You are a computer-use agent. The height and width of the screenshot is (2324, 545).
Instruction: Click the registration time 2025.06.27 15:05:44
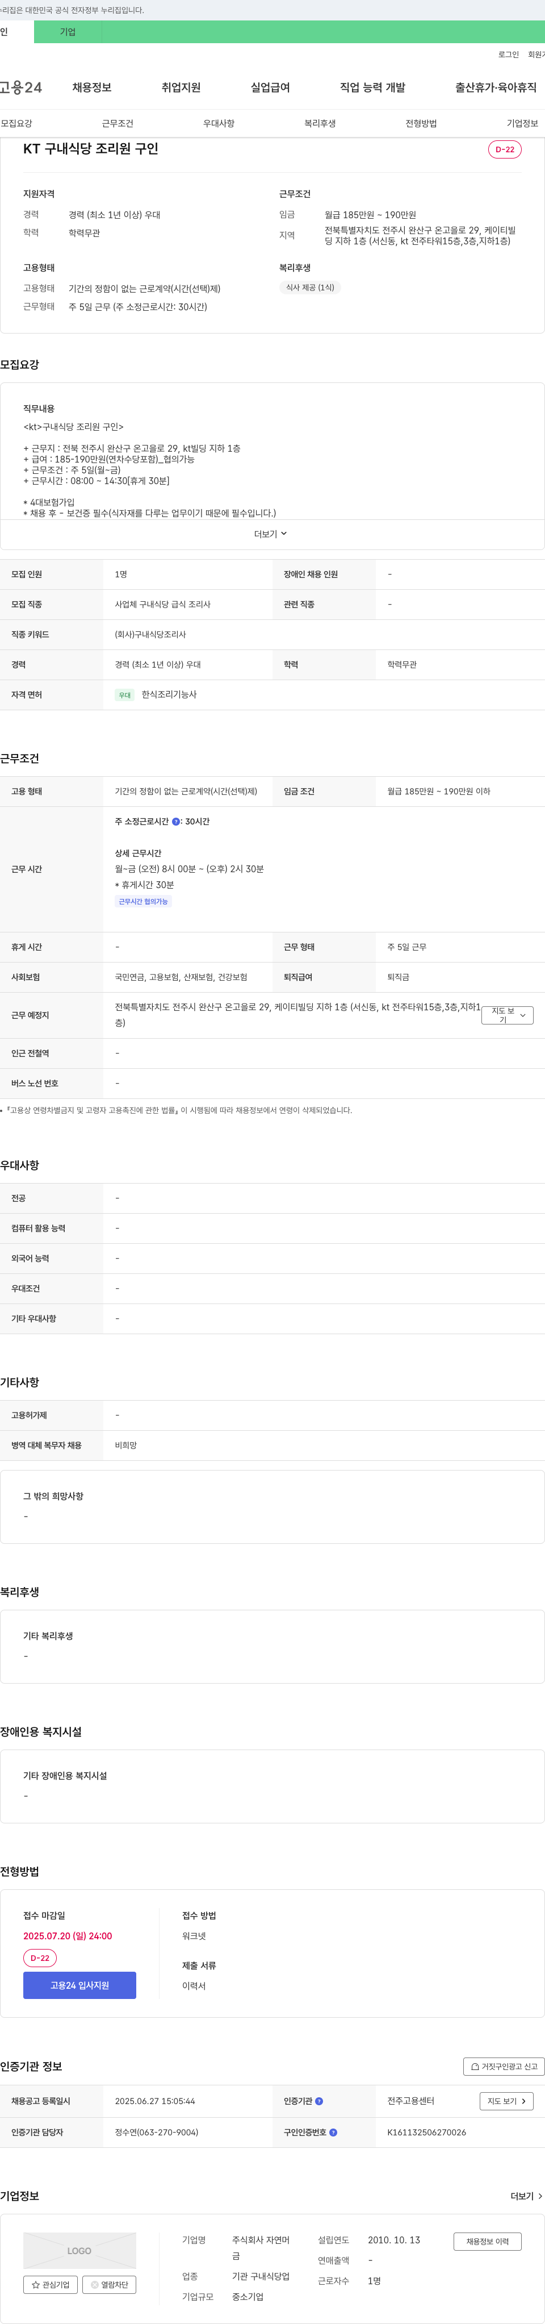pos(155,2101)
